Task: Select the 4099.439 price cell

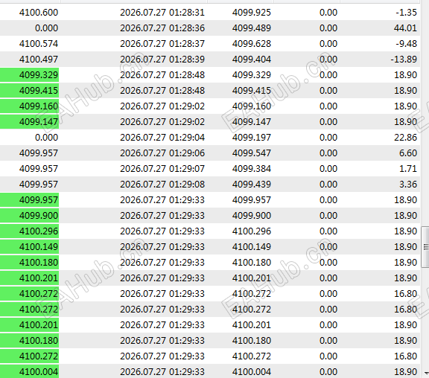Action: point(252,184)
